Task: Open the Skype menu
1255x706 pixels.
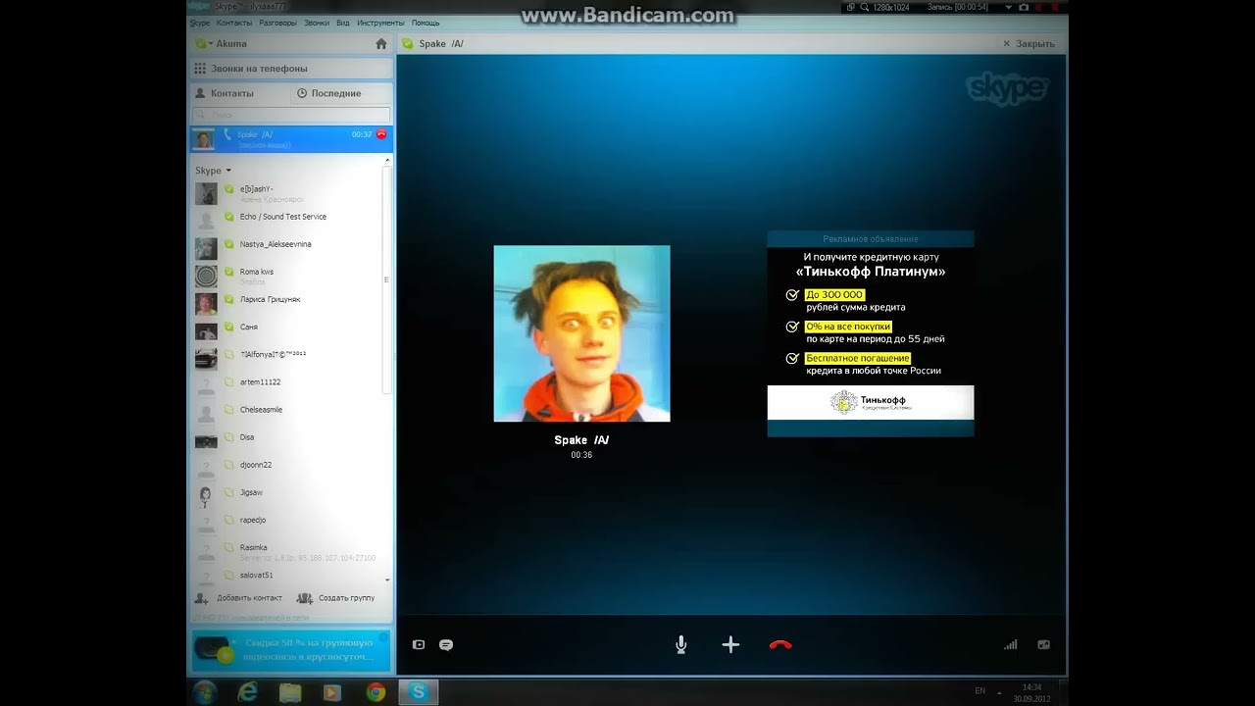Action: (x=200, y=23)
